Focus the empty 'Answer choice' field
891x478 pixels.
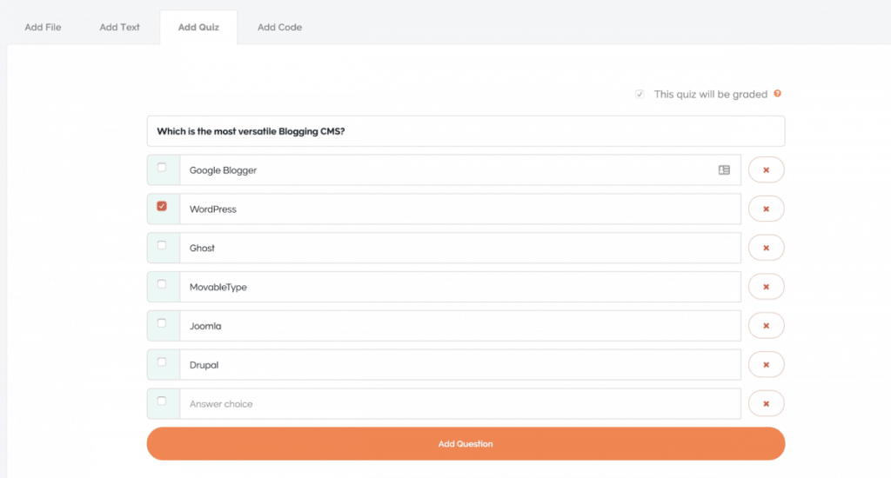click(x=460, y=403)
